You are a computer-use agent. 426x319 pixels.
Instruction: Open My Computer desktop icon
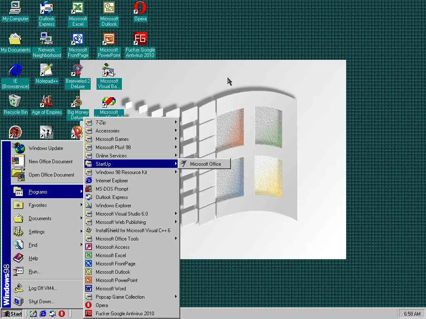[15, 11]
